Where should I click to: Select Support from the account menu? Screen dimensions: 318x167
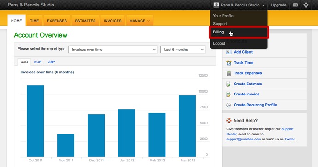point(220,24)
